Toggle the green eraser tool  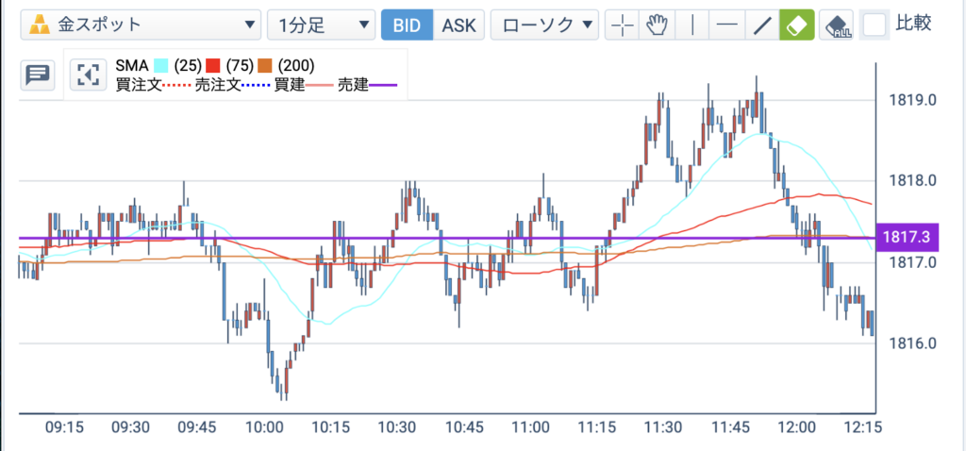tap(797, 25)
